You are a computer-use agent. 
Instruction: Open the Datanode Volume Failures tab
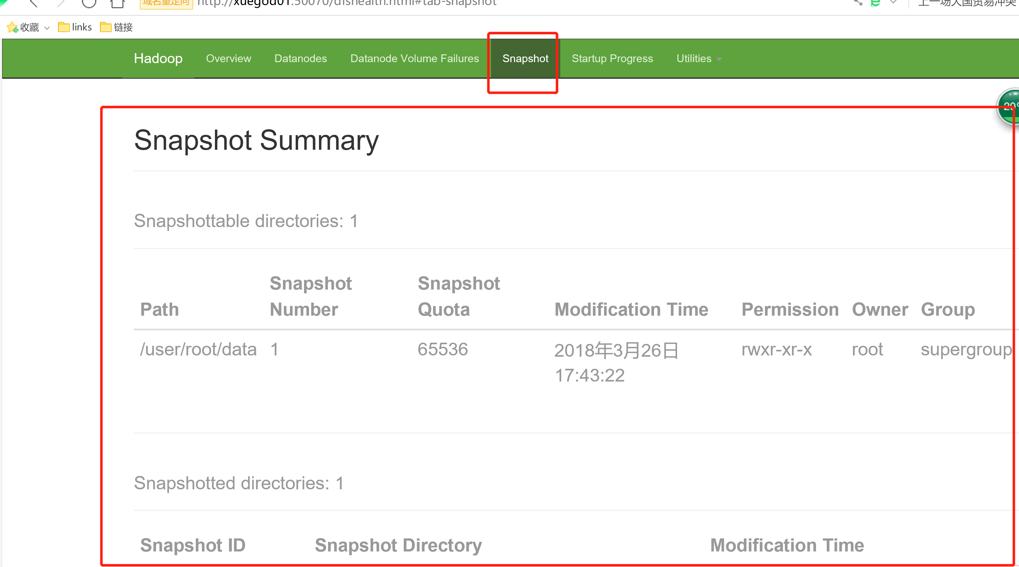coord(414,58)
